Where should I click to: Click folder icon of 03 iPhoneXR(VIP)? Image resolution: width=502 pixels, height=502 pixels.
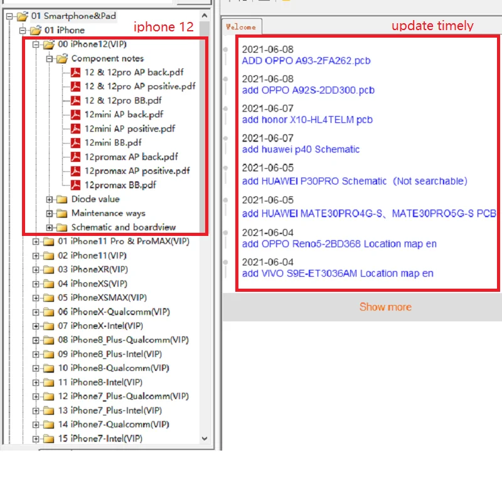[49, 270]
